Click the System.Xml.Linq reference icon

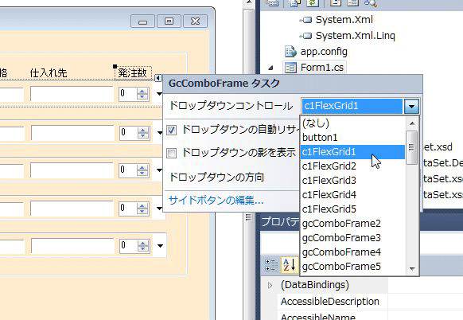point(306,36)
